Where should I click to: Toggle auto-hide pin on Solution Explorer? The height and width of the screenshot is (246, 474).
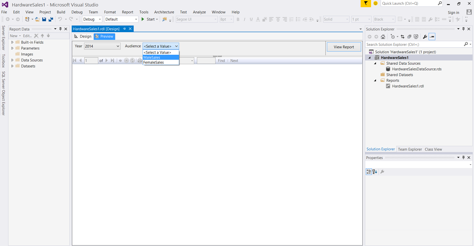click(x=463, y=29)
